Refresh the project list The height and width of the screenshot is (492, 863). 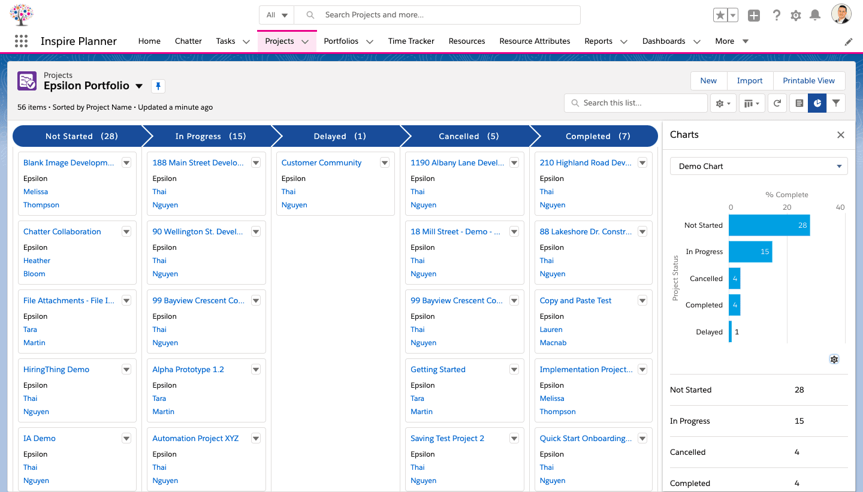coord(777,103)
